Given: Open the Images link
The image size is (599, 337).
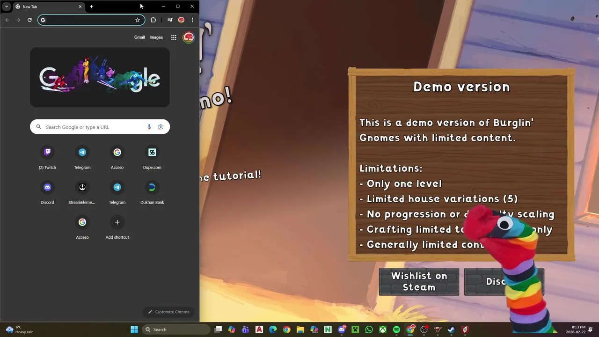Looking at the screenshot, I should (x=156, y=37).
